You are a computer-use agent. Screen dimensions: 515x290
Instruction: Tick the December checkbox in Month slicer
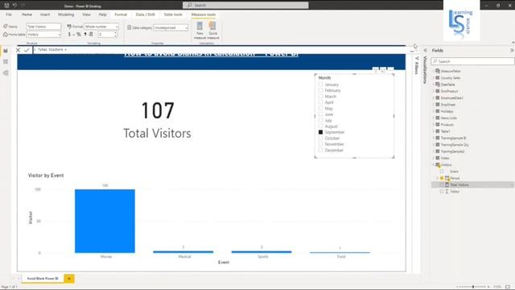pos(320,151)
